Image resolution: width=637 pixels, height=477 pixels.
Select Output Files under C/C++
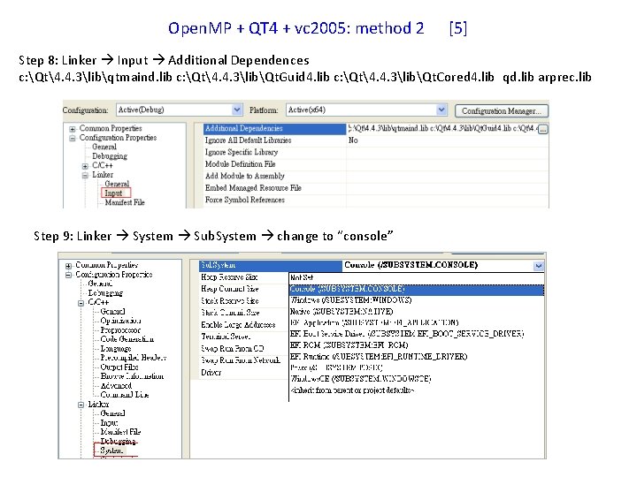tap(119, 367)
